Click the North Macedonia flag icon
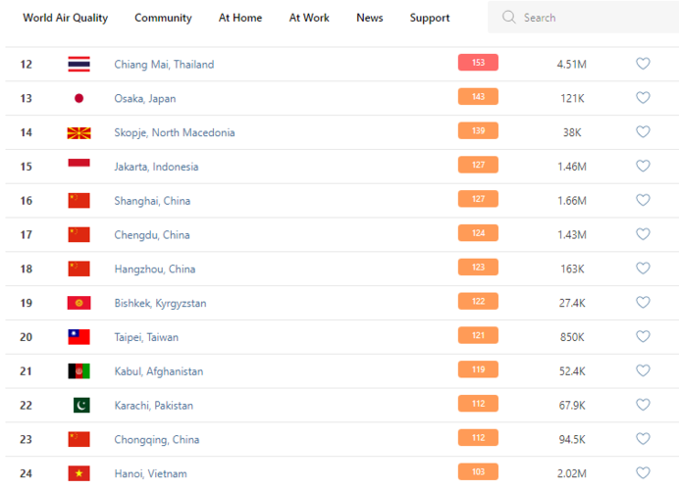 pyautogui.click(x=78, y=132)
